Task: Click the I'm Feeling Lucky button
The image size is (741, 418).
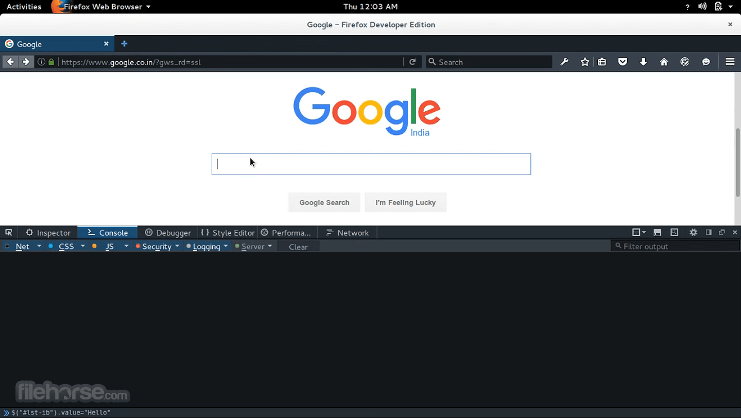Action: 406,202
